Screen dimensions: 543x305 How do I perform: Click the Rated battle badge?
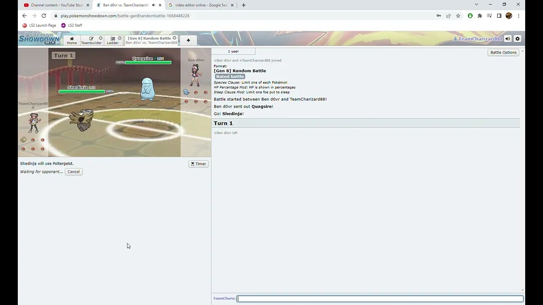[x=230, y=77]
